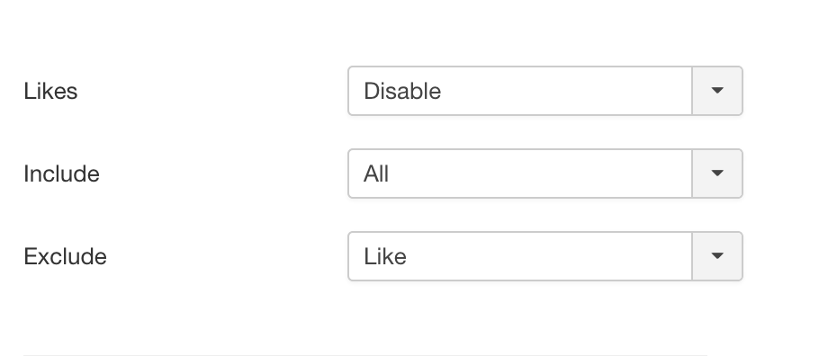
Task: Click the horizontal divider below Exclude row
Action: [365, 355]
